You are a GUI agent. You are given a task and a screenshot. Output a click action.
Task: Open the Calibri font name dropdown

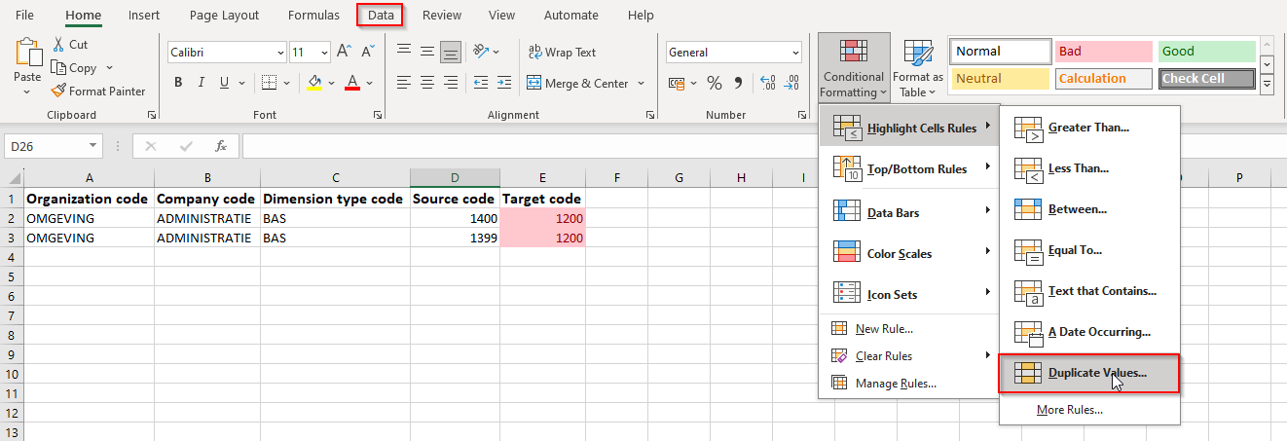tap(280, 53)
